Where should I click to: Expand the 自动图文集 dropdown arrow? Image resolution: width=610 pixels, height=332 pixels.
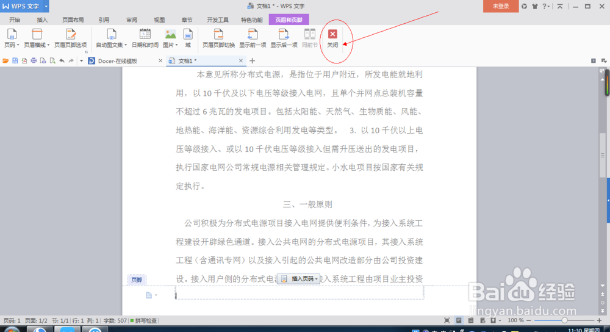[126, 45]
